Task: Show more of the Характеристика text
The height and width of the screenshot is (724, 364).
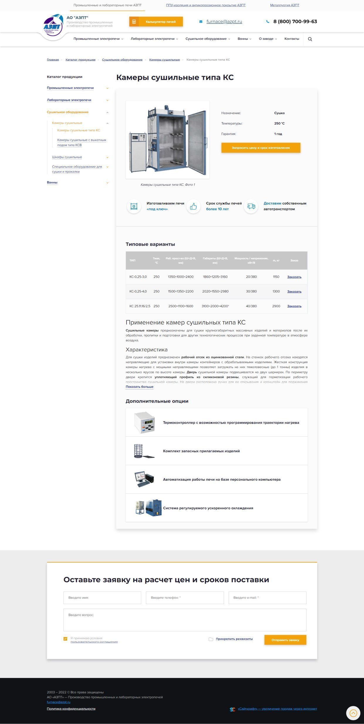Action: coord(139,387)
